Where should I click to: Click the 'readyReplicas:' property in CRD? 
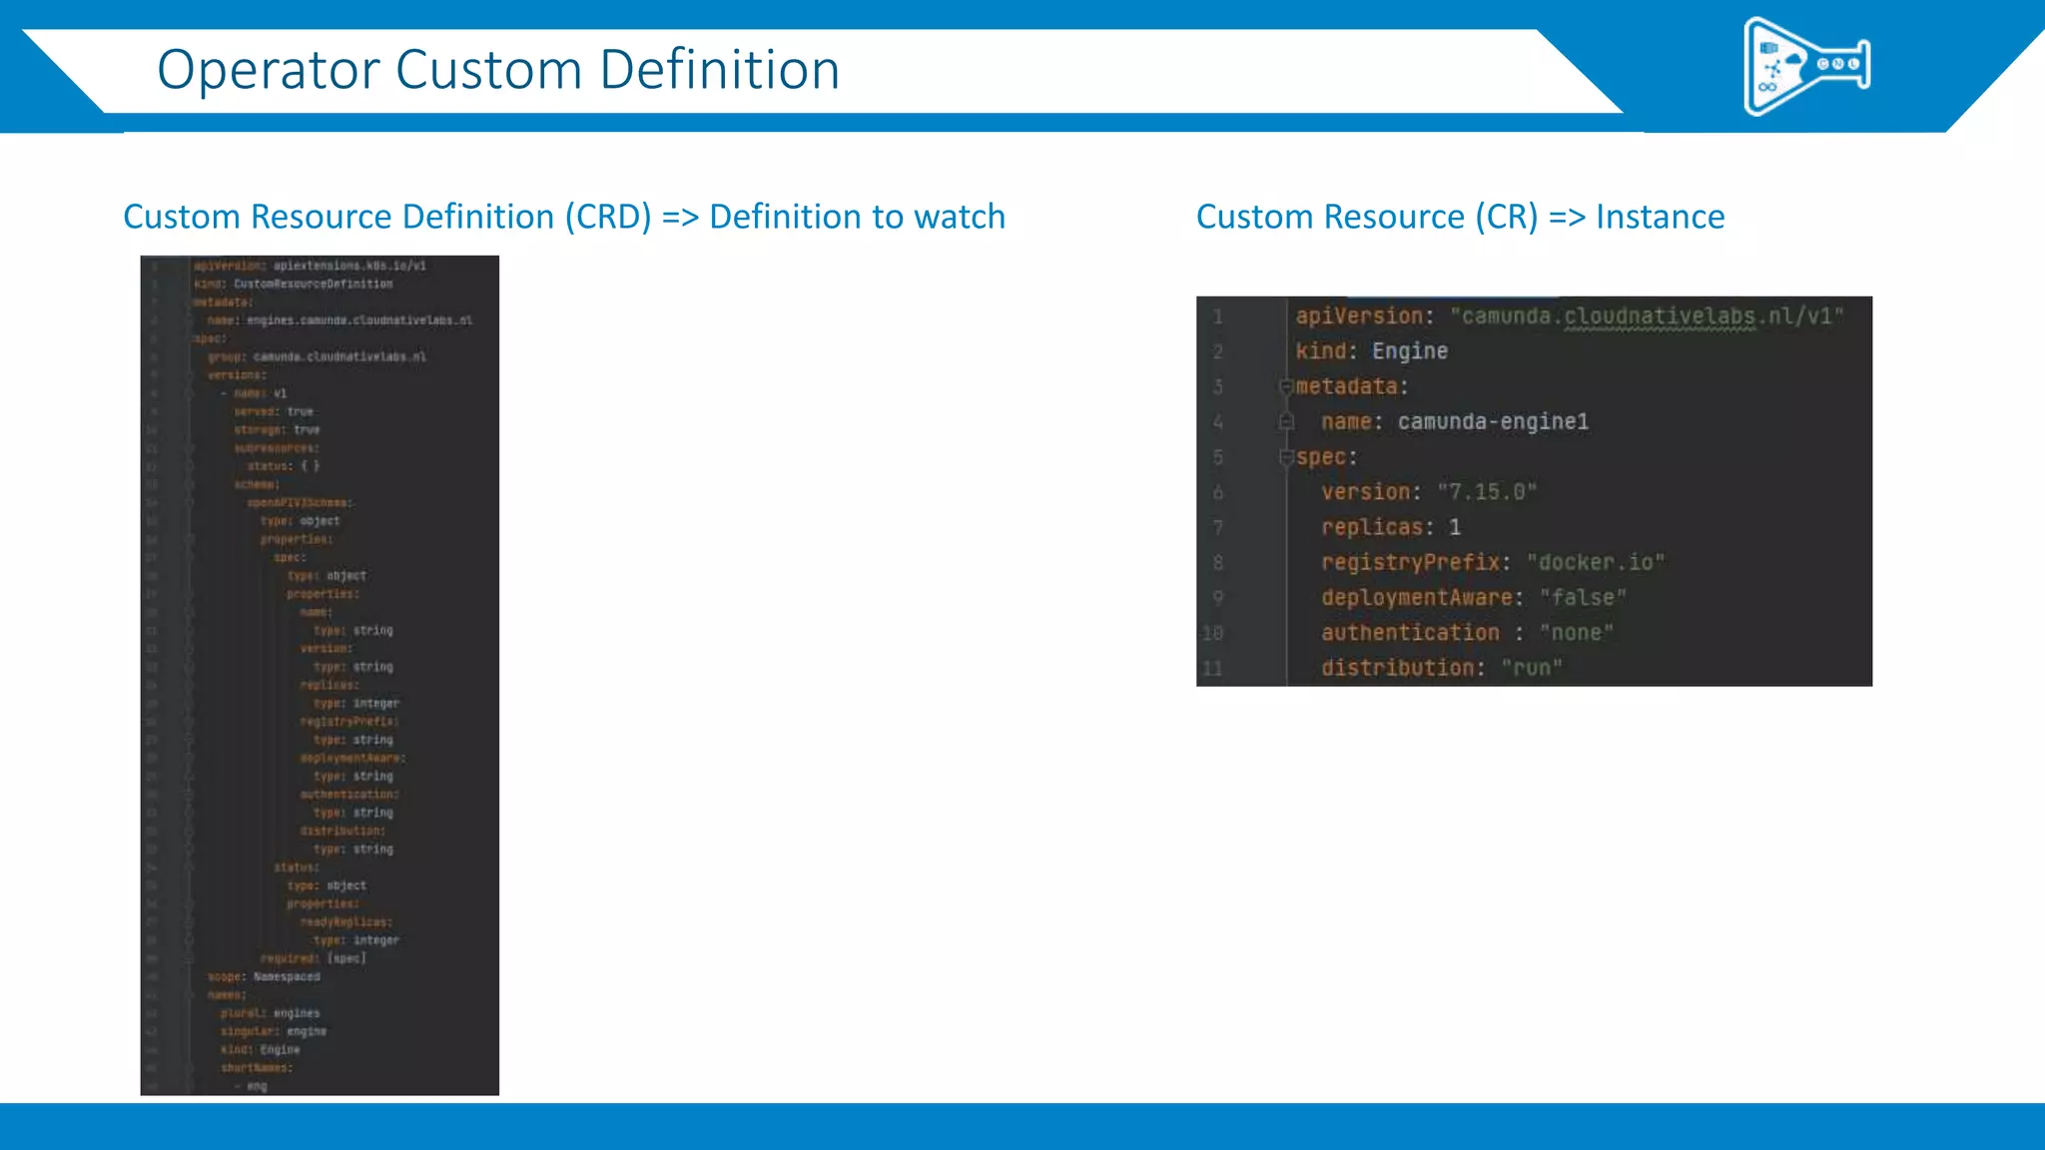[346, 922]
